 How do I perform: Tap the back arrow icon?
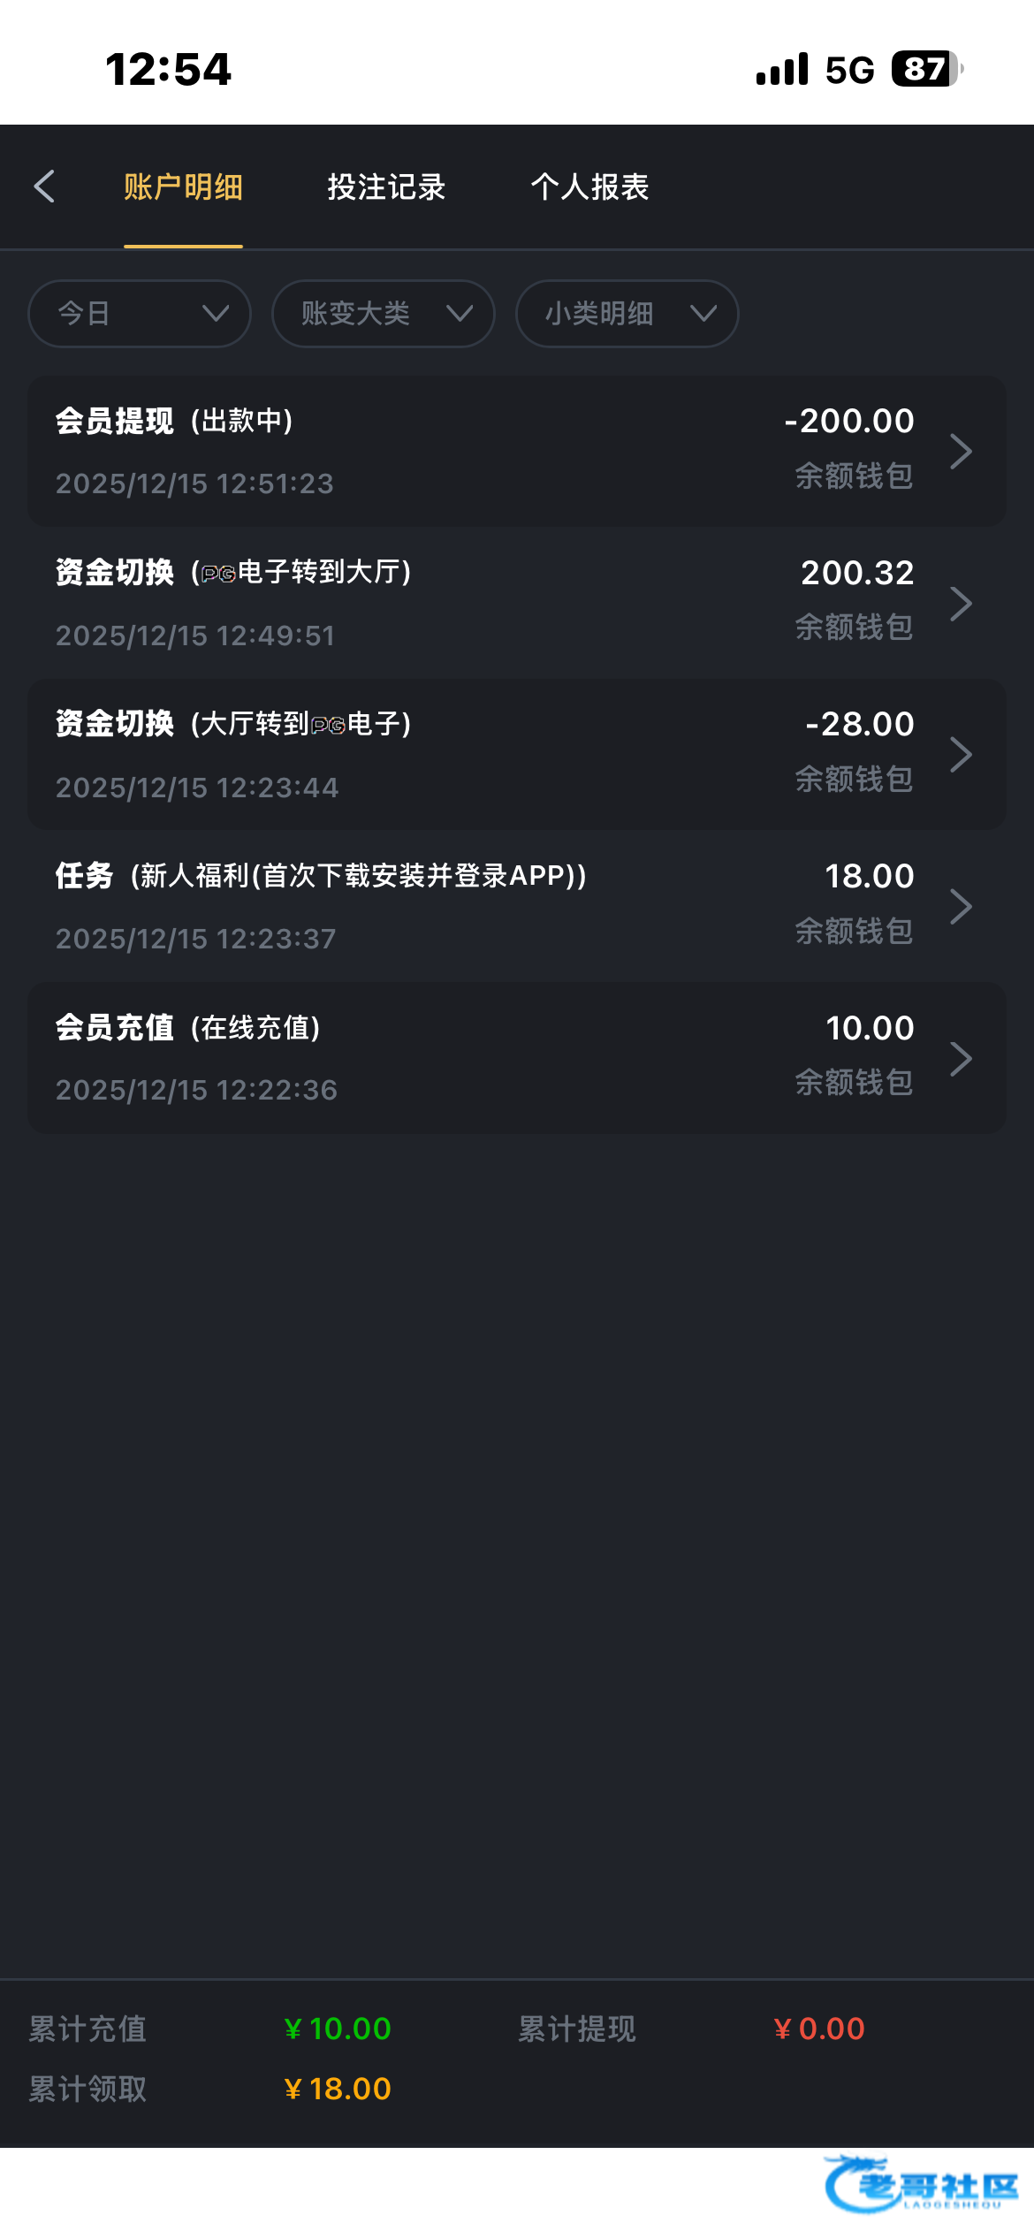coord(44,186)
